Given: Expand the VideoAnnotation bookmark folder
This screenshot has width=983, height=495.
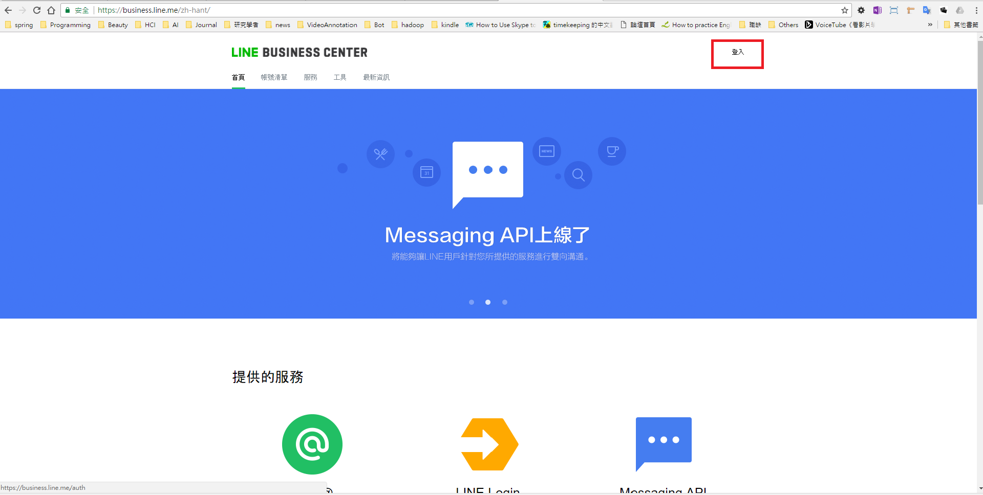Looking at the screenshot, I should click(327, 25).
